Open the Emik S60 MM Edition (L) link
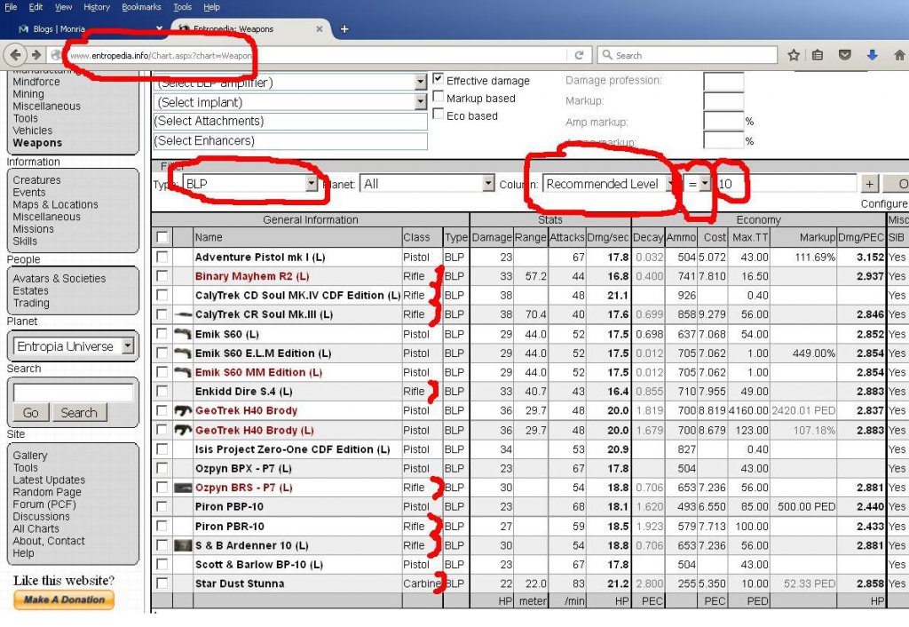The height and width of the screenshot is (627, 909). [x=258, y=372]
